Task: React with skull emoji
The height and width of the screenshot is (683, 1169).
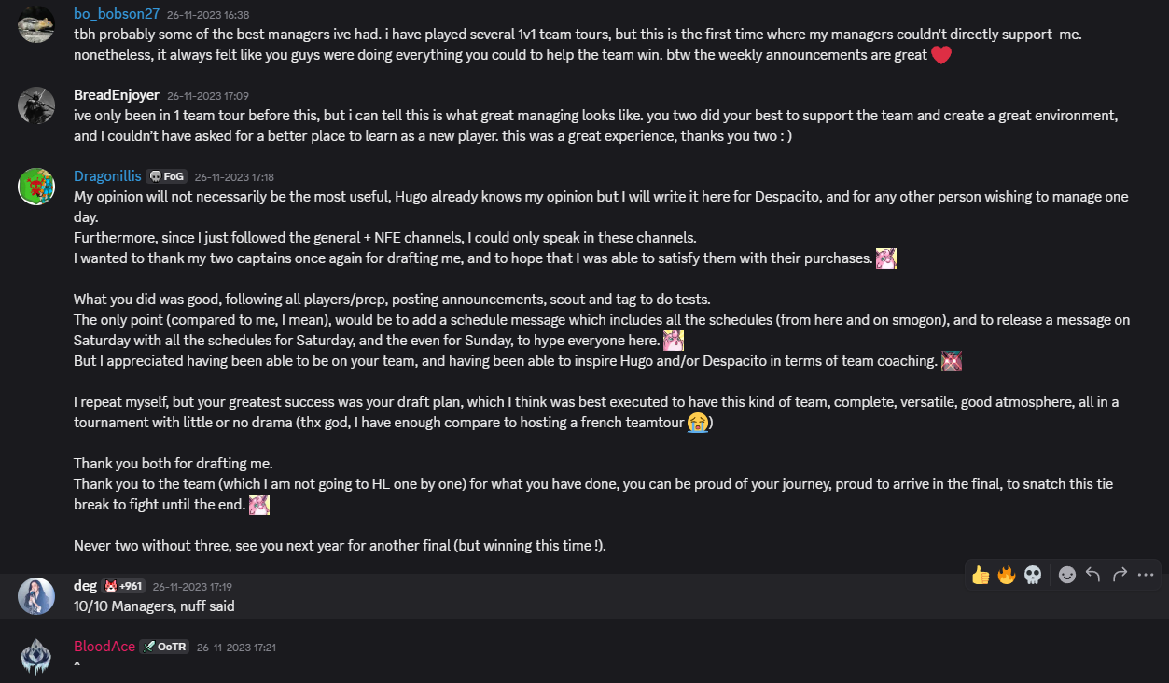Action: pos(1033,575)
